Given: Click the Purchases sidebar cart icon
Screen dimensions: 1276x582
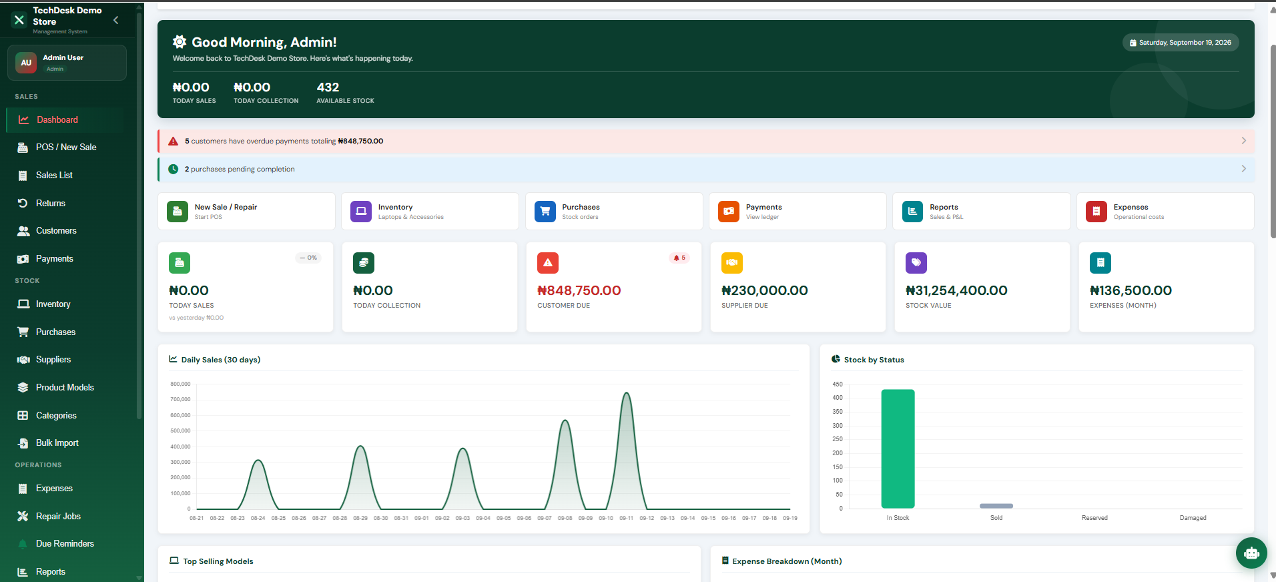Looking at the screenshot, I should click(23, 332).
